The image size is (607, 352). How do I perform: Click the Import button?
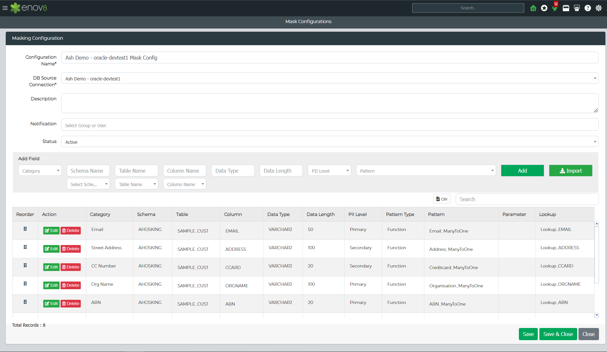(x=571, y=171)
